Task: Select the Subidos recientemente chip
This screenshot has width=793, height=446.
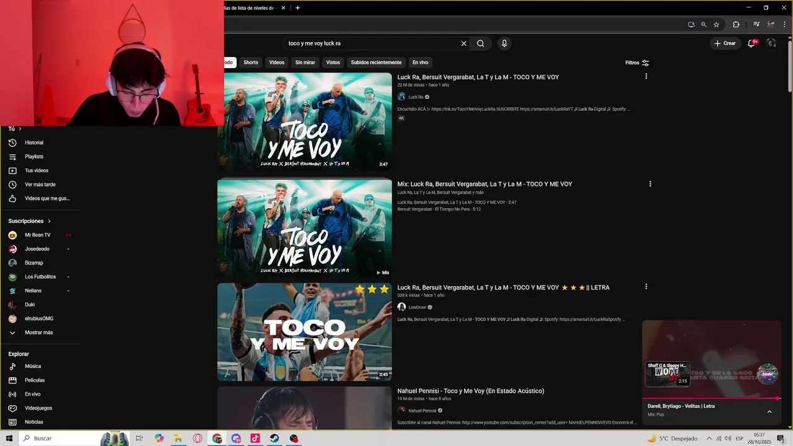Action: coord(376,63)
